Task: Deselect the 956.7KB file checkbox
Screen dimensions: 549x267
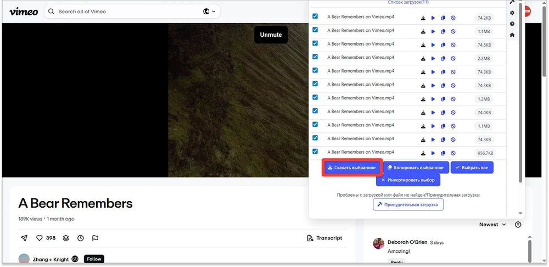Action: pyautogui.click(x=315, y=151)
